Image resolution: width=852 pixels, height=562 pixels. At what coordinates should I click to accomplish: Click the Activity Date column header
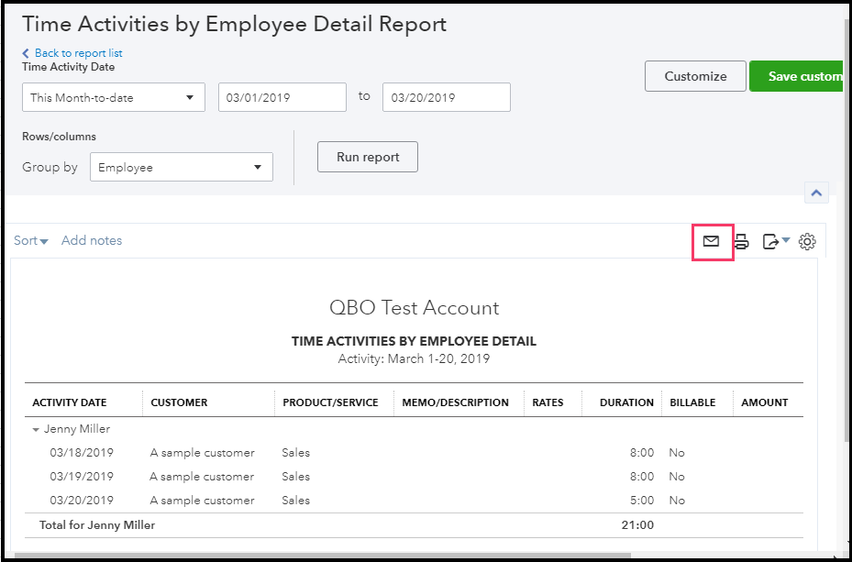(x=70, y=402)
